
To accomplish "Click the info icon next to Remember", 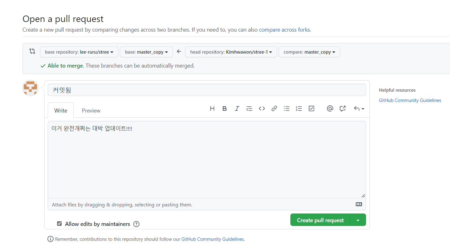I will tap(51, 239).
